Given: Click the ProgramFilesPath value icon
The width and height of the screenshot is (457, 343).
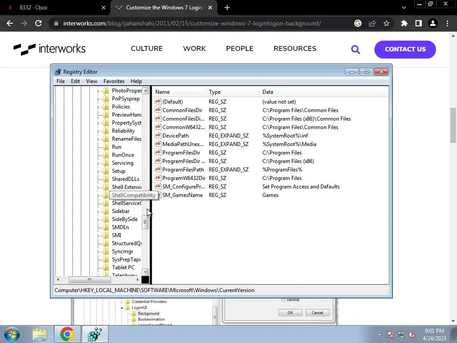Looking at the screenshot, I should 158,169.
